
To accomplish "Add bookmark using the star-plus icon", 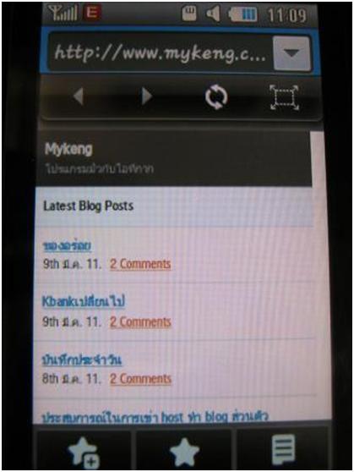I will coord(84,453).
